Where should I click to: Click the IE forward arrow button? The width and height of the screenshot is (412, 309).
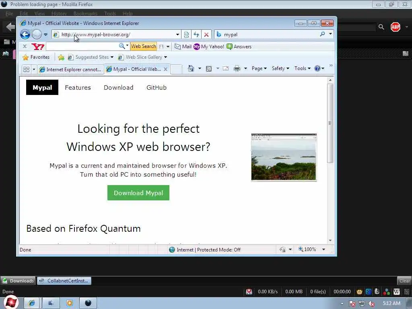[37, 35]
